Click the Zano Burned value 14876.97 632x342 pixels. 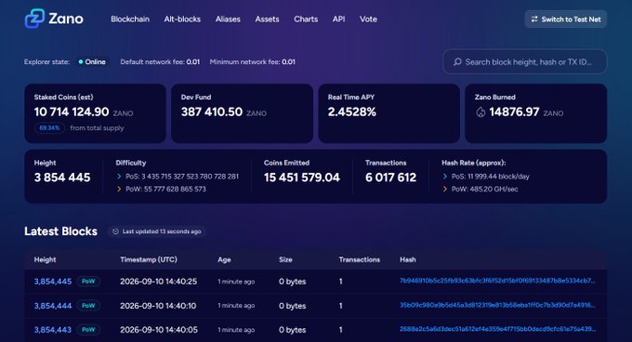point(514,112)
